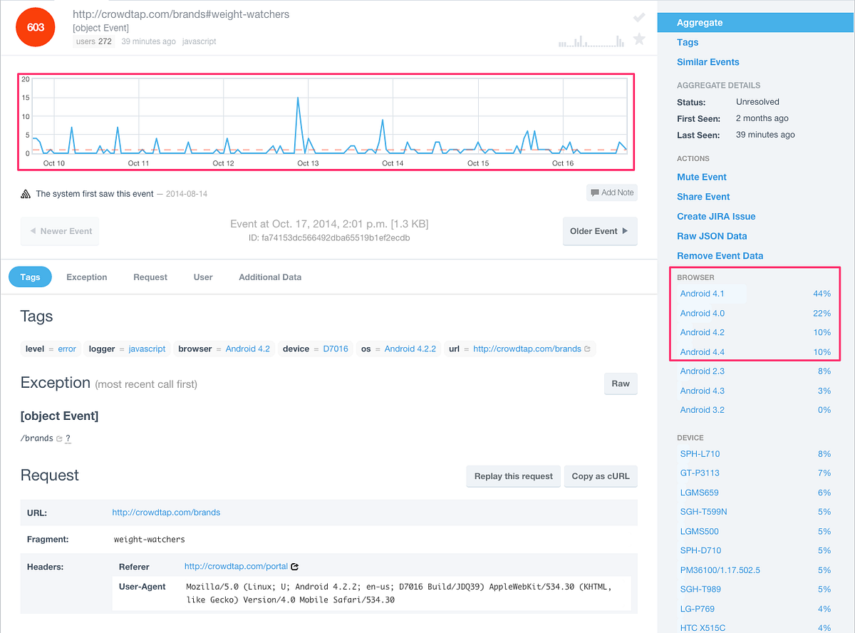Switch to the Request tab
This screenshot has height=633, width=855.
150,277
